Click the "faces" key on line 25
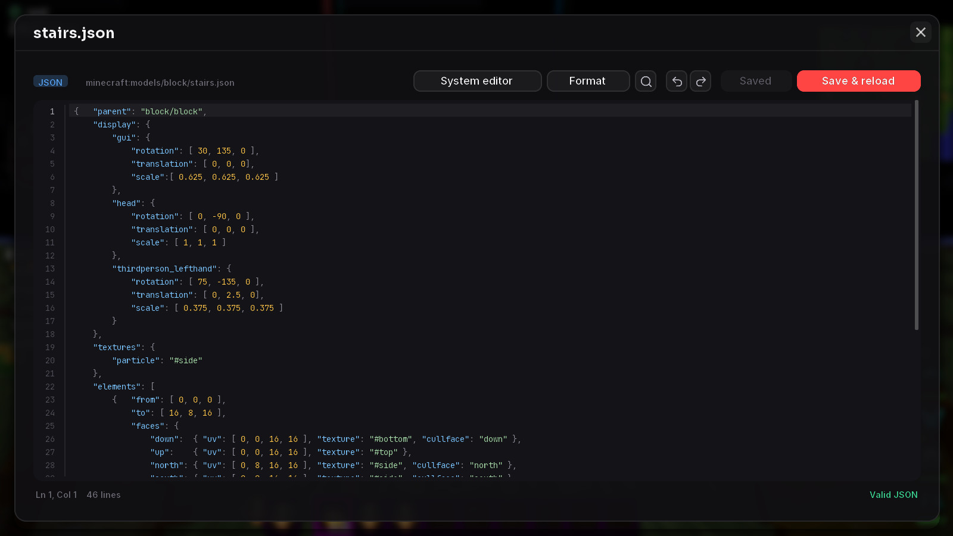This screenshot has height=536, width=953. pyautogui.click(x=148, y=426)
